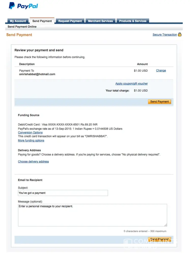Viewport: 190px width, 255px height.
Task: Open the My Account tab
Action: 18,21
